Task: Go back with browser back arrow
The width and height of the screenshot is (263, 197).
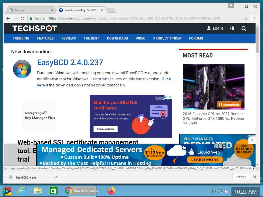Action: coord(8,18)
